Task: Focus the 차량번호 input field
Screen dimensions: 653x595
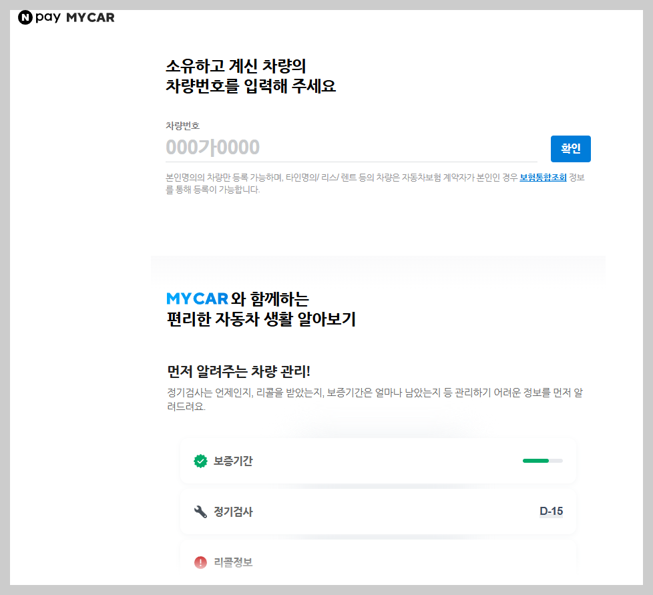Action: 351,148
